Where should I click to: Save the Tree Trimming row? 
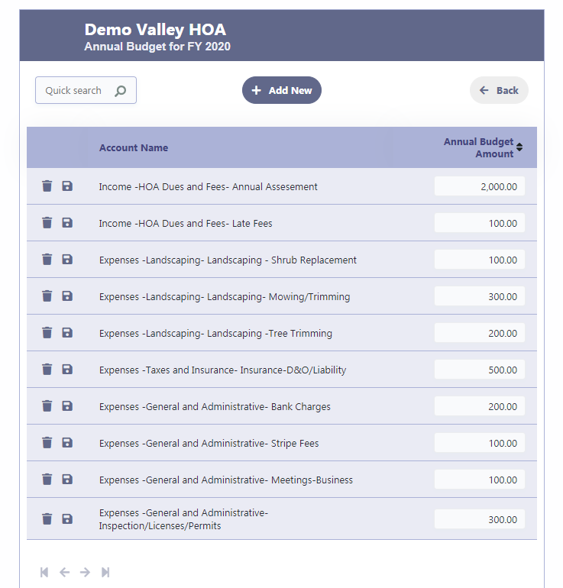click(67, 333)
